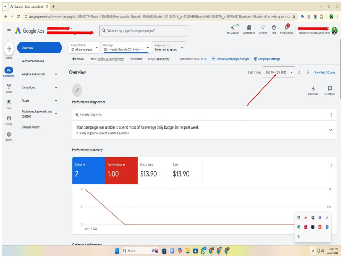Click the Windows taskbar Search box

coord(140,251)
